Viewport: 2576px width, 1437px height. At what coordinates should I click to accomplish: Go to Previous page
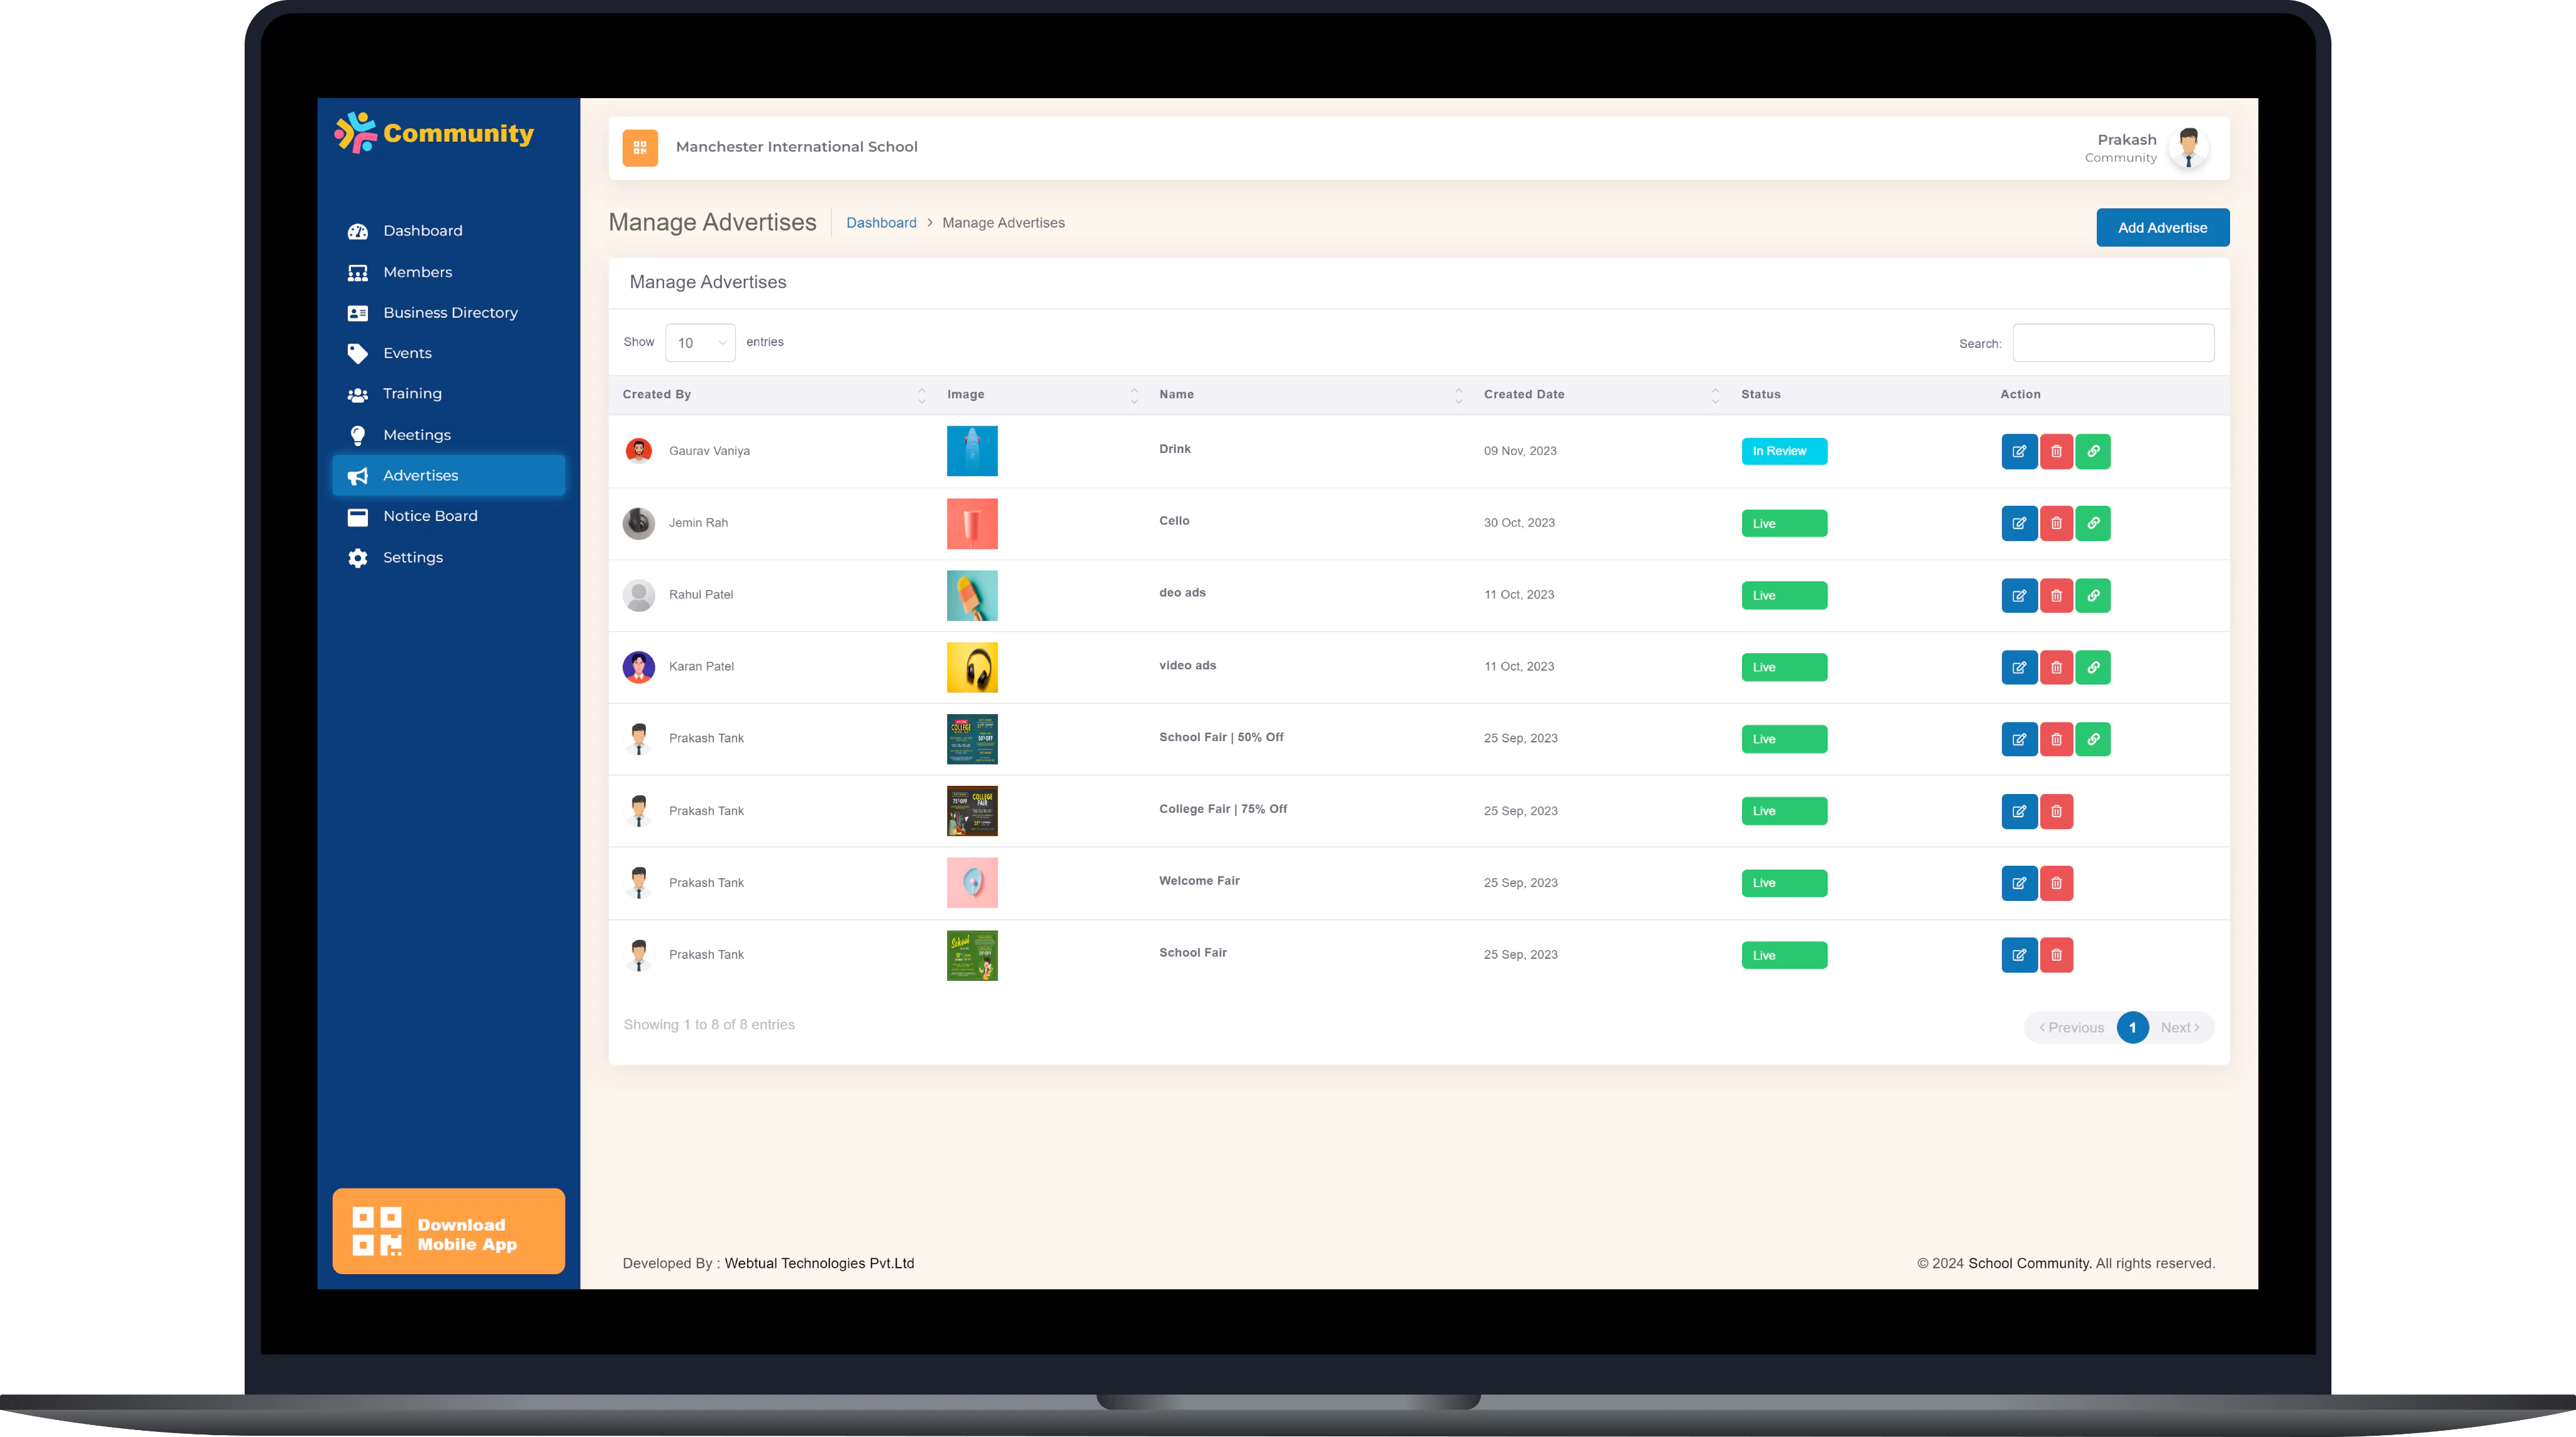coord(2071,1027)
